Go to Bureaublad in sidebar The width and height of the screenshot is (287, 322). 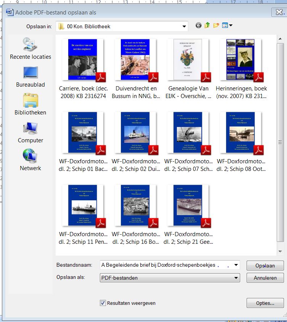click(x=30, y=76)
